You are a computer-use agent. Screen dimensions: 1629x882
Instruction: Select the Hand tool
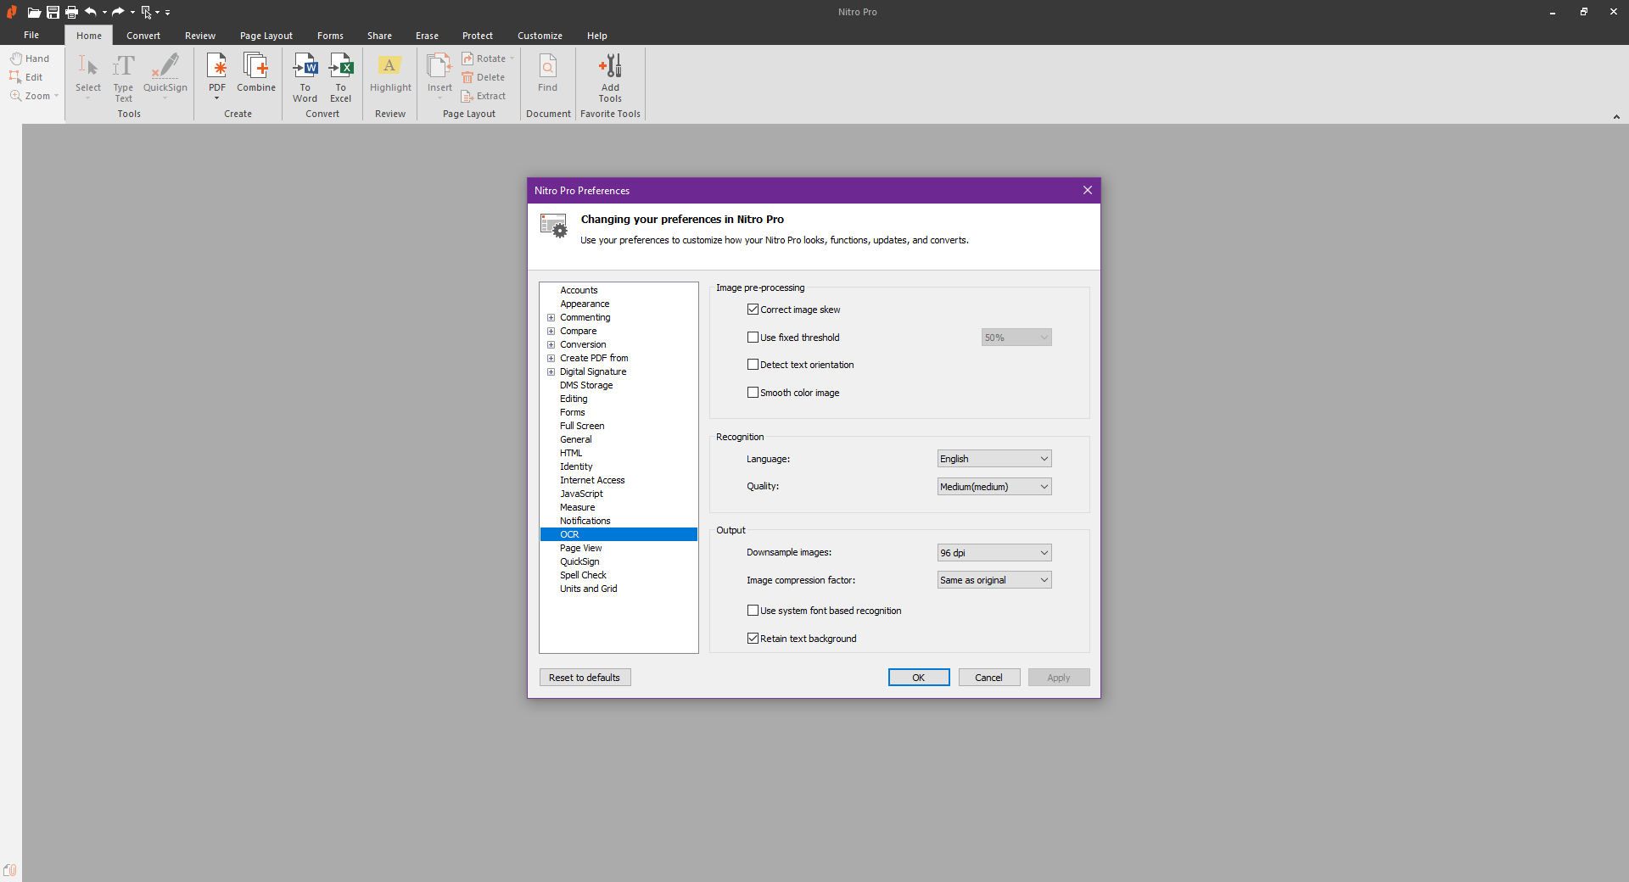pyautogui.click(x=30, y=59)
